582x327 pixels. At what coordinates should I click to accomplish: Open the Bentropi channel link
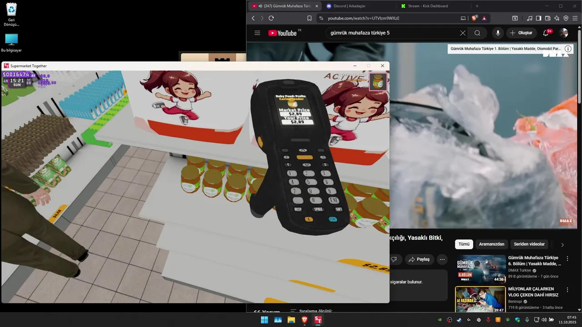(x=515, y=302)
